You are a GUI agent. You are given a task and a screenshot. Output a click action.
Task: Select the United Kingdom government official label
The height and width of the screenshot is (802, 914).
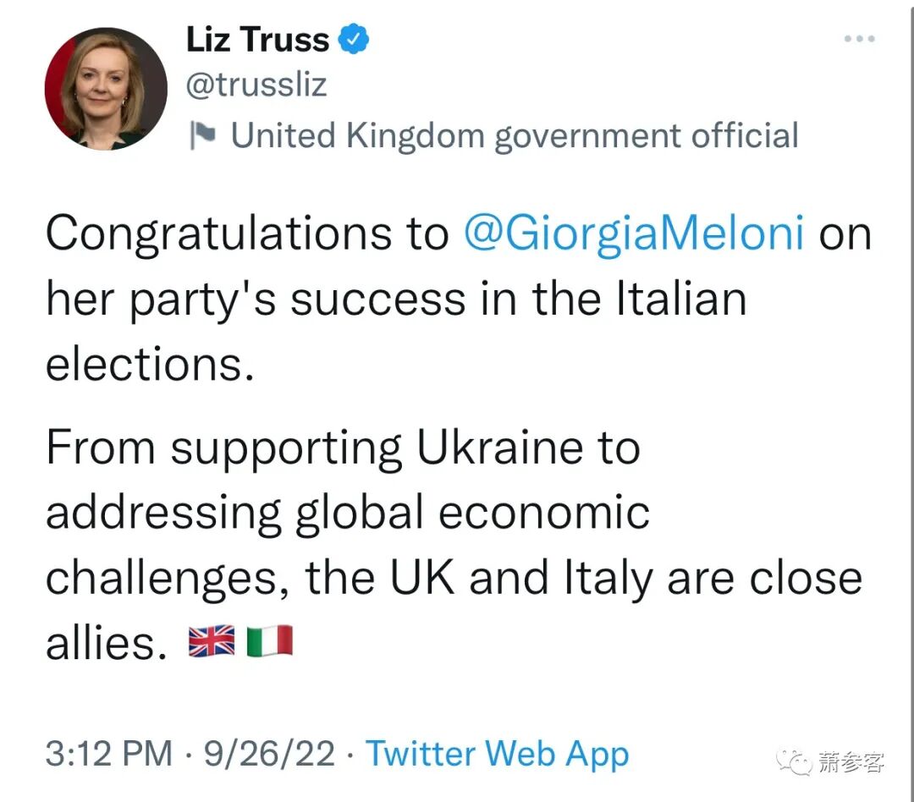click(x=514, y=135)
